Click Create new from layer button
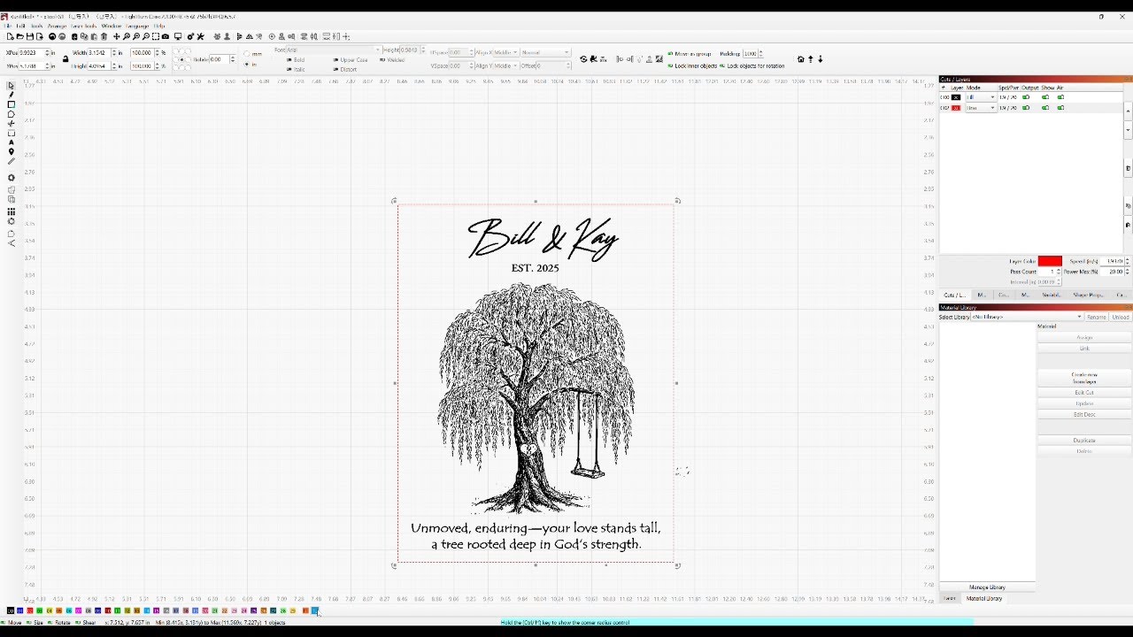Viewport: 1133px width, 637px height. click(x=1084, y=378)
